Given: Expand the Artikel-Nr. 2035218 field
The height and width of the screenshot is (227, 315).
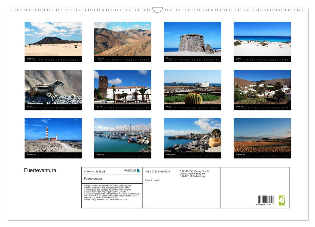Looking at the screenshot, I should click(x=95, y=171).
